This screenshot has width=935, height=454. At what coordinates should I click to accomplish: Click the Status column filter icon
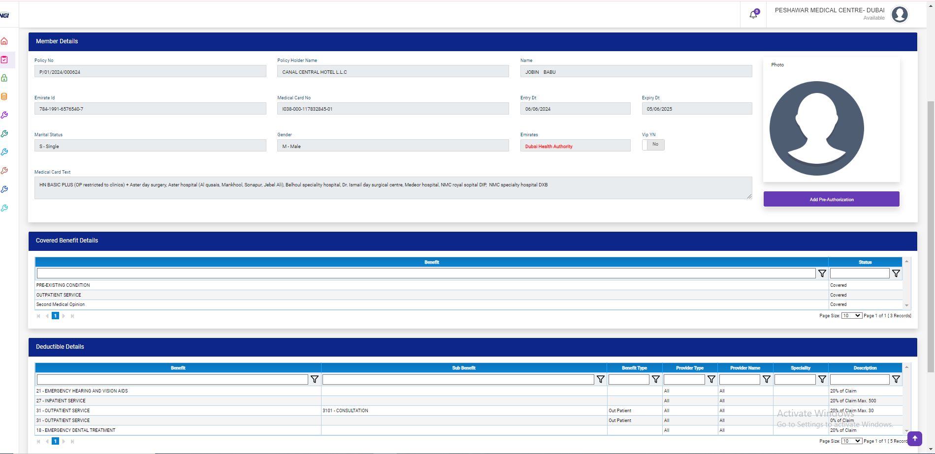[896, 273]
